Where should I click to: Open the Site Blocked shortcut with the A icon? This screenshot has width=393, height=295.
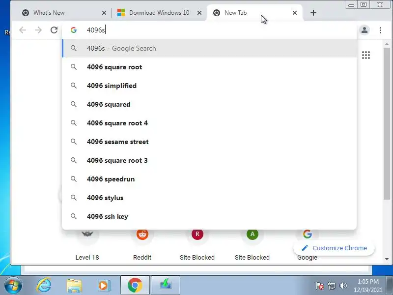coord(252,244)
